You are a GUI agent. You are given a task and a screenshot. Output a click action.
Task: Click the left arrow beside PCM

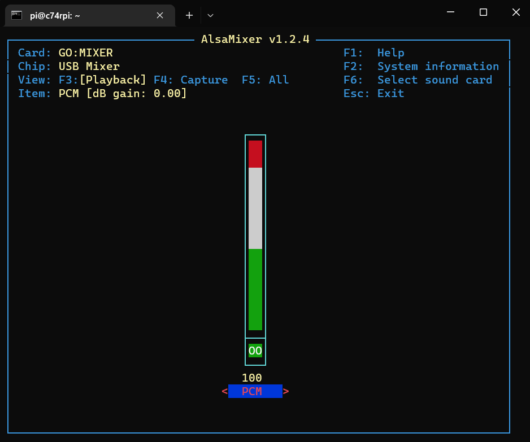click(x=225, y=391)
